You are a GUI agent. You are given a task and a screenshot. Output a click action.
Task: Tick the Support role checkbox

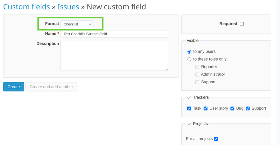[x=197, y=82]
